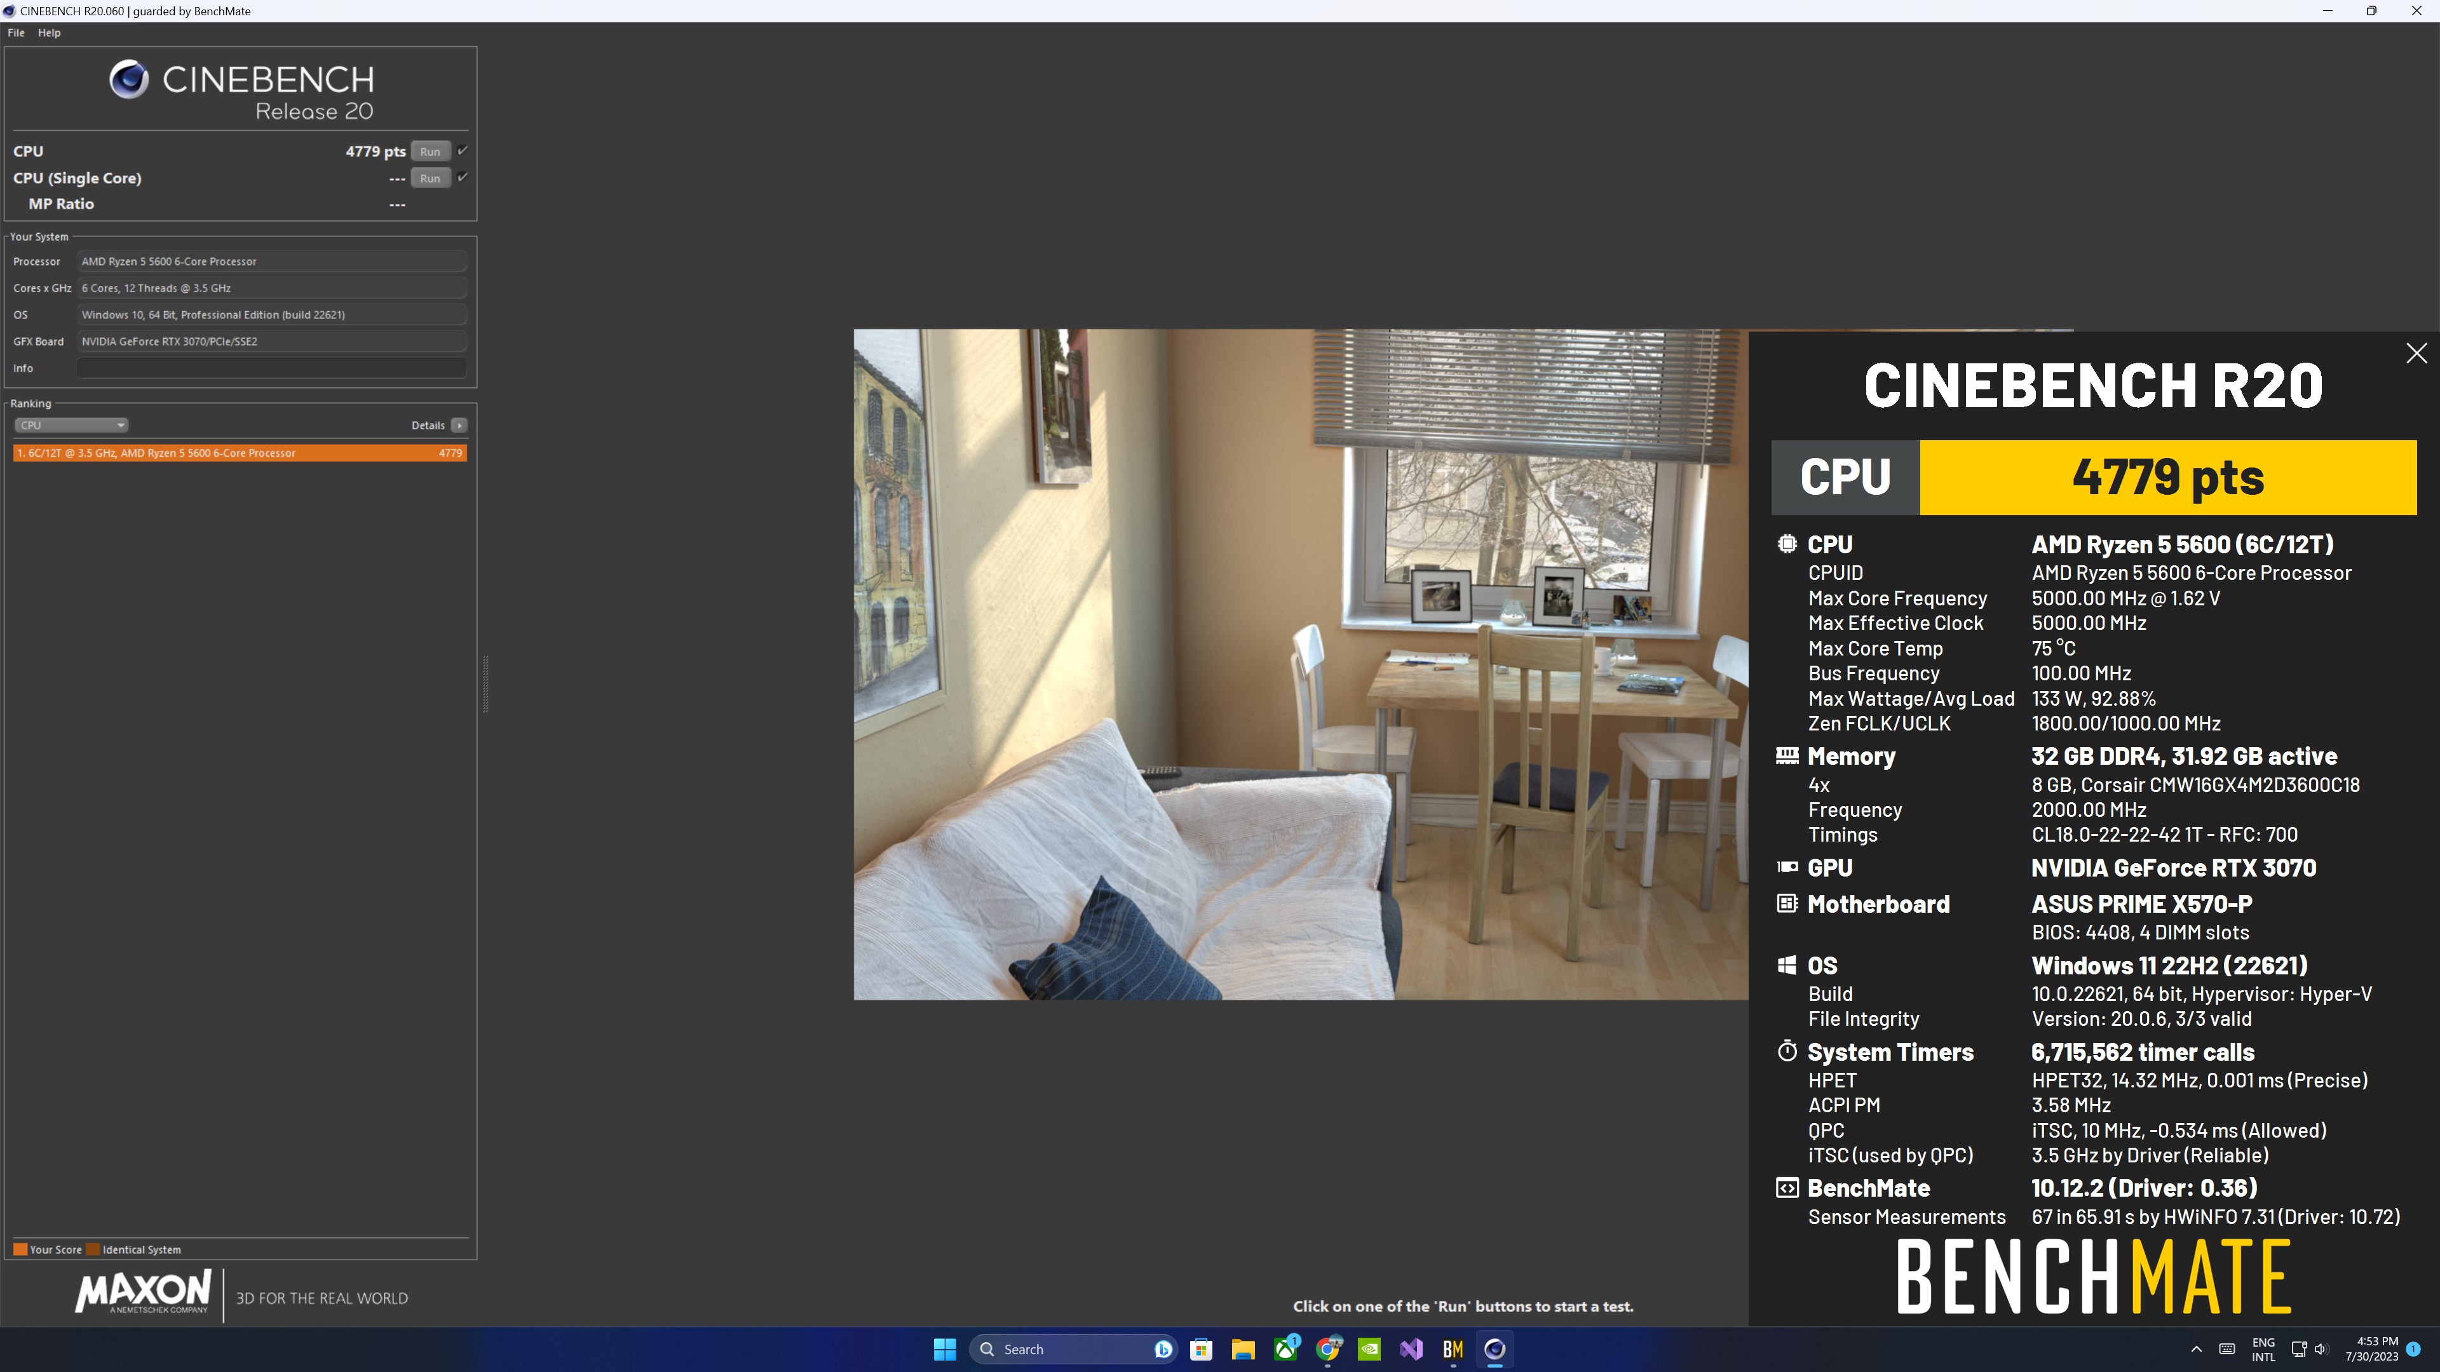Open Google Chrome from taskbar

(x=1328, y=1349)
